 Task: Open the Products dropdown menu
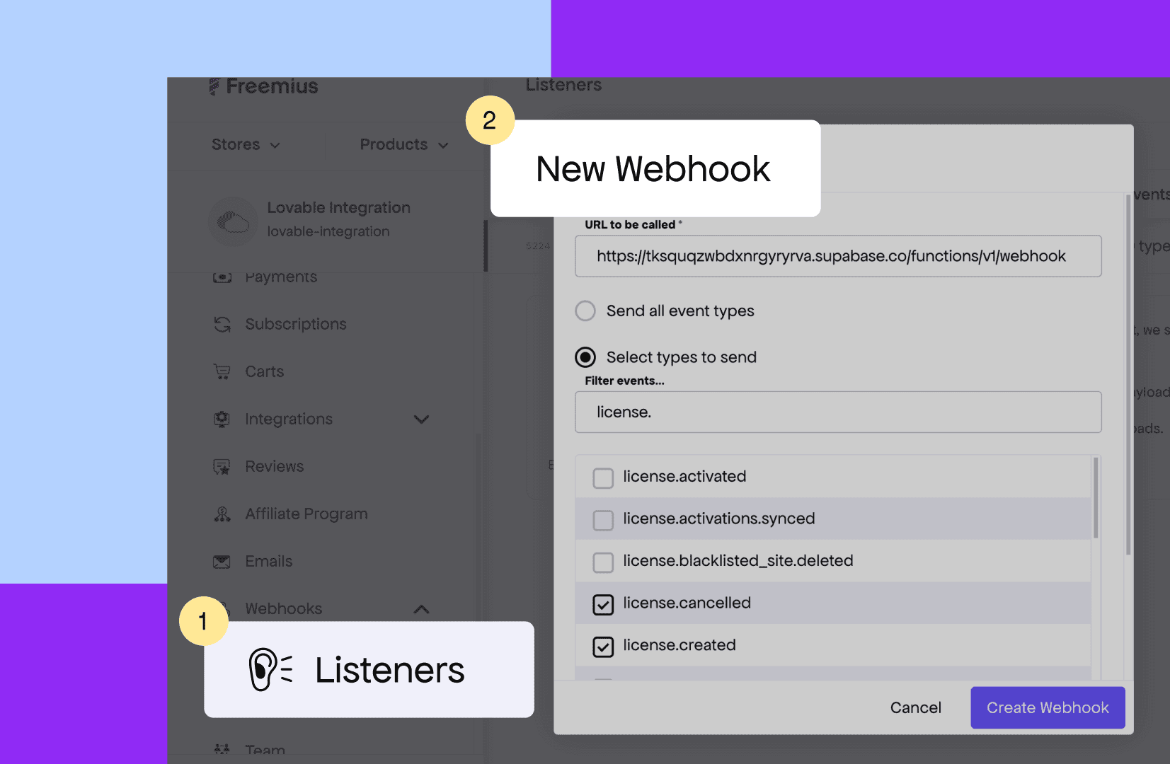pyautogui.click(x=403, y=144)
